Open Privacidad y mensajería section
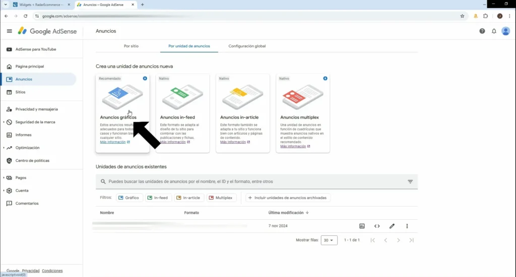The image size is (516, 277). click(36, 109)
